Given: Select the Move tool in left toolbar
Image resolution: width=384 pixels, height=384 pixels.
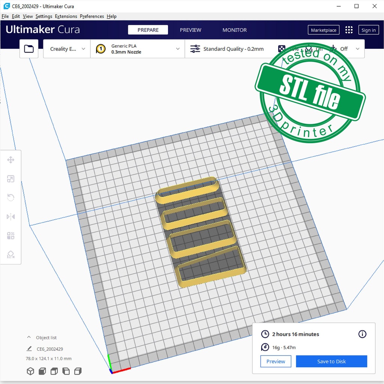Looking at the screenshot, I should point(10,160).
